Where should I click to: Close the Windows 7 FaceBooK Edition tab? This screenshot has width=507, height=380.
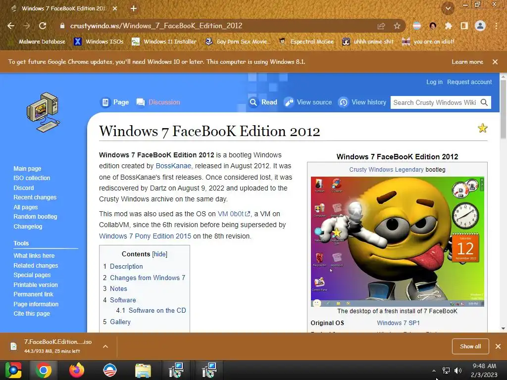tap(115, 8)
